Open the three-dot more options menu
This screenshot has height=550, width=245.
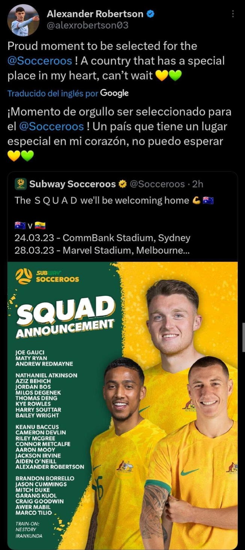[x=233, y=14]
